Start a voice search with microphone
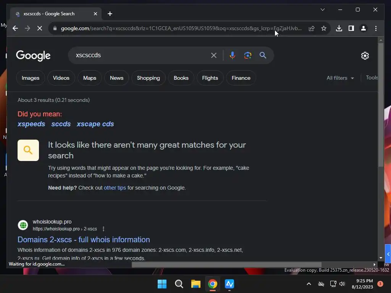 (x=233, y=55)
